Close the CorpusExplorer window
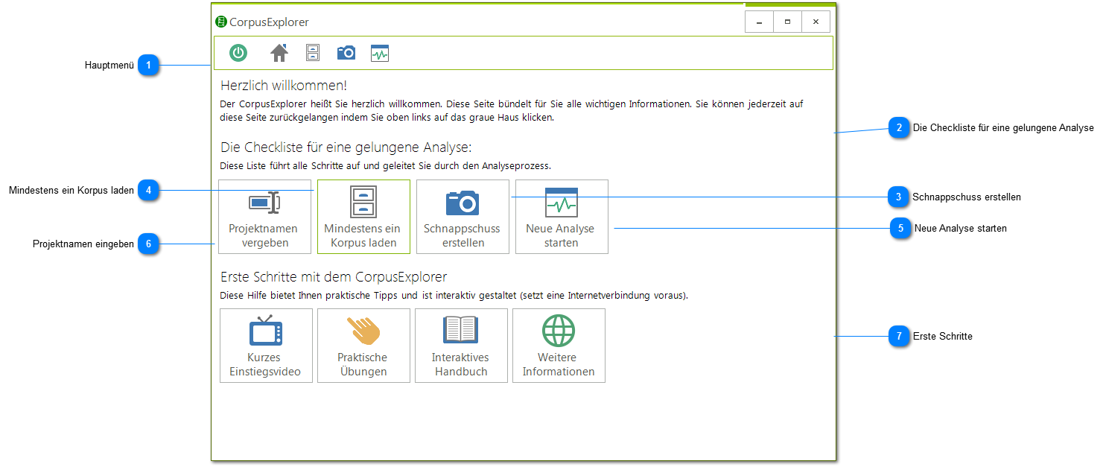Image resolution: width=1106 pixels, height=467 pixels. coord(816,22)
